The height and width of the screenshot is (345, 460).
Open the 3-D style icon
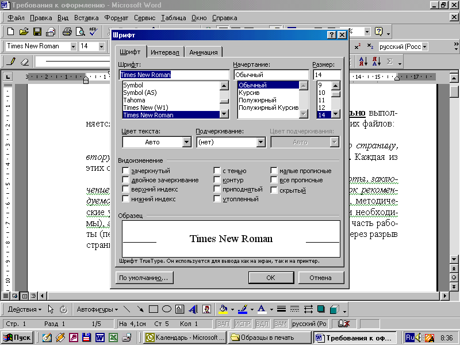pos(335,309)
